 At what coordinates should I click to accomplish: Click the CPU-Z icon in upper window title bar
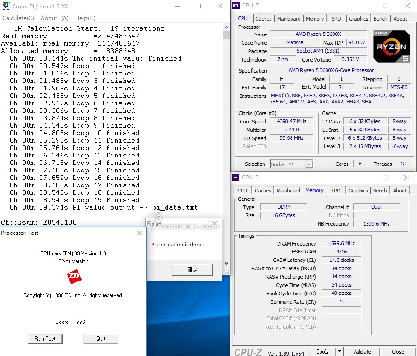point(236,6)
